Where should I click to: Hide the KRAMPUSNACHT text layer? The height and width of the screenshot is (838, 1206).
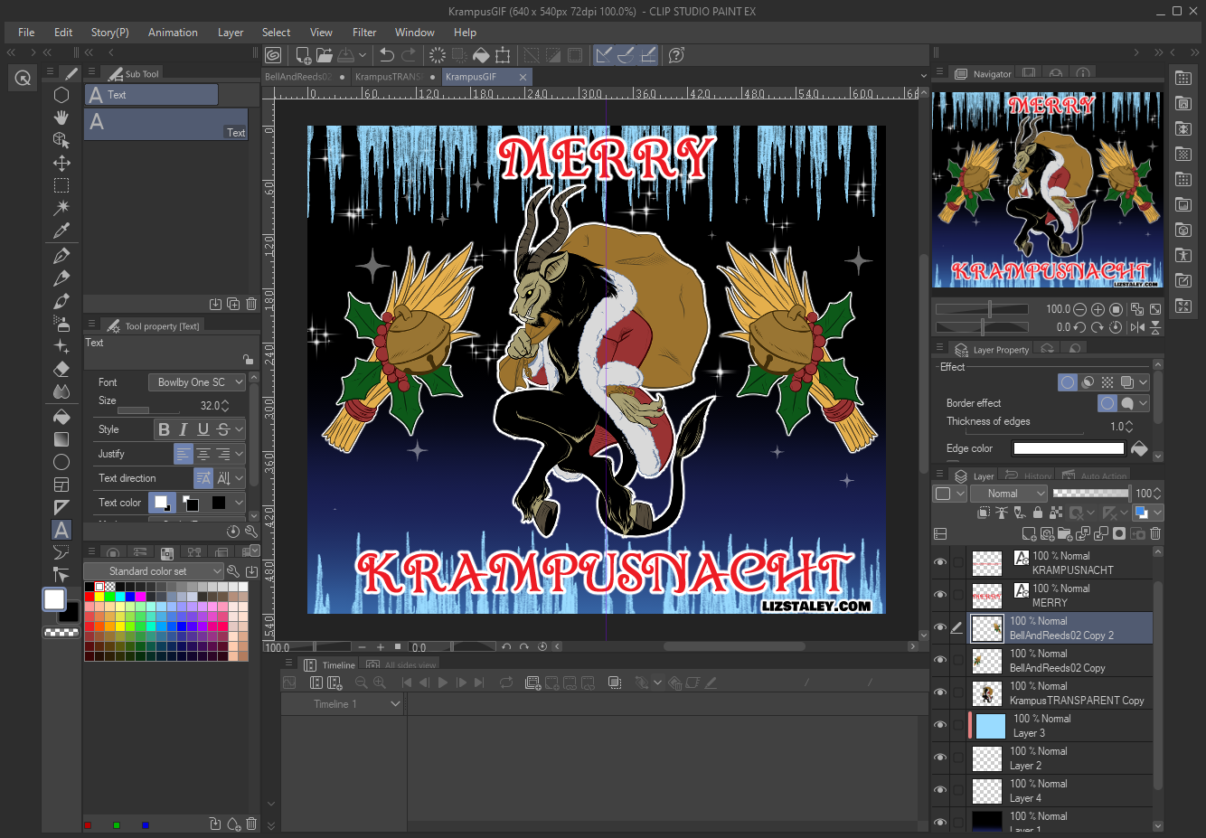(940, 562)
